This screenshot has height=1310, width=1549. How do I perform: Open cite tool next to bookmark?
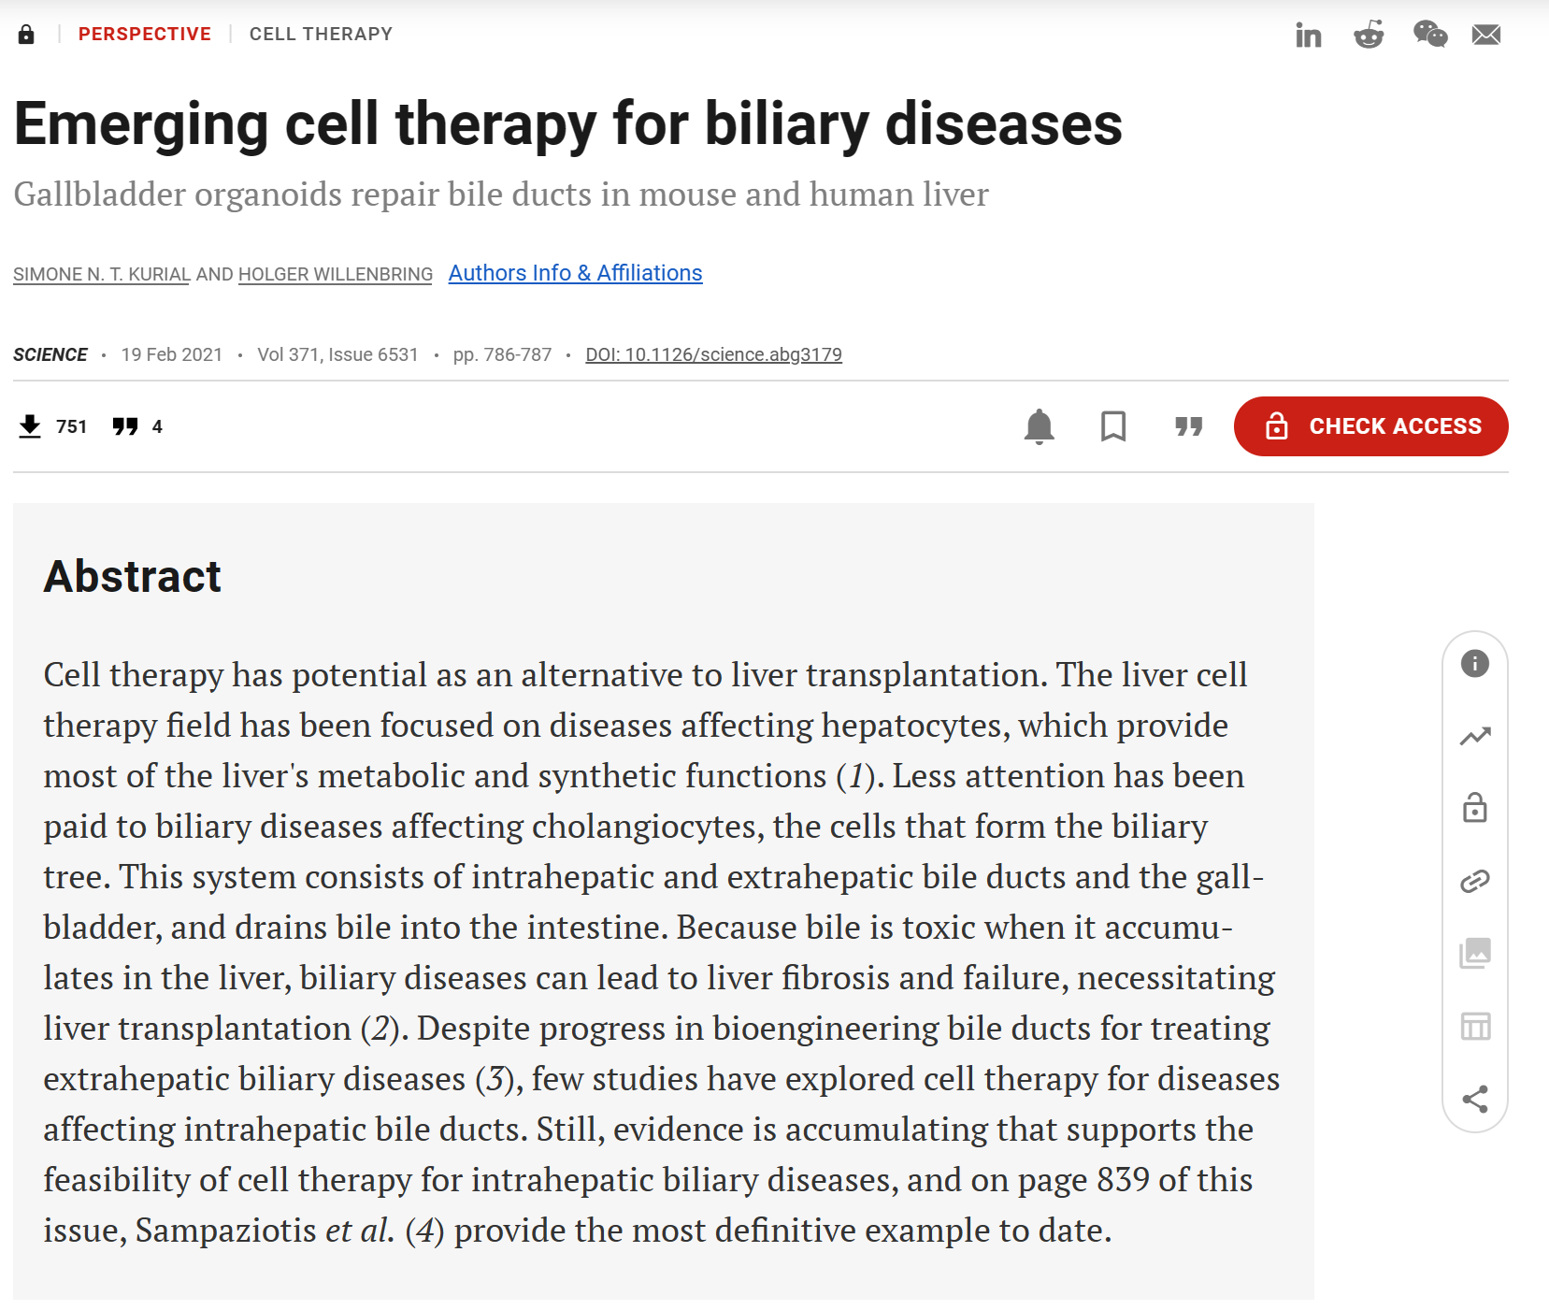[1188, 426]
